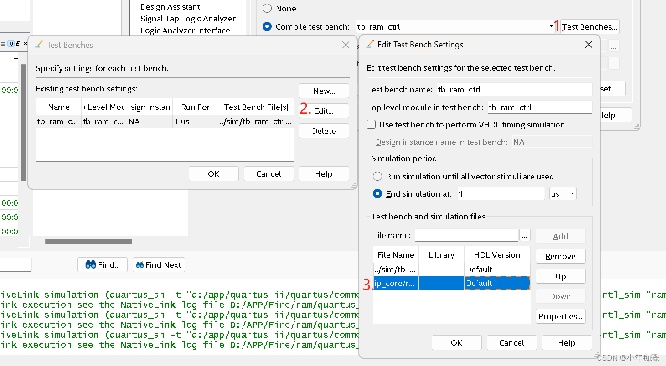This screenshot has height=366, width=666.
Task: Select ip_core/r... file row
Action: (x=452, y=283)
